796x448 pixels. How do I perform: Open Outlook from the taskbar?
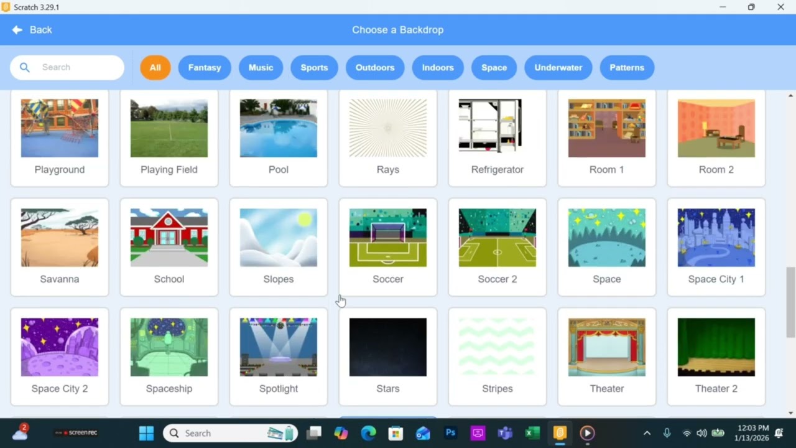423,433
